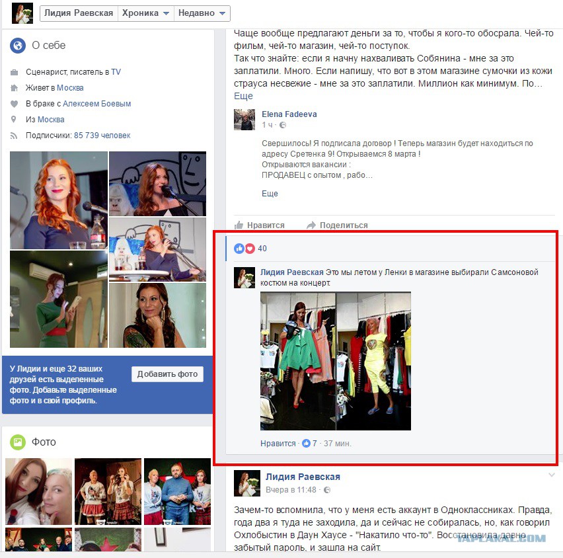Click the RSS subscribers icon

pyautogui.click(x=14, y=136)
